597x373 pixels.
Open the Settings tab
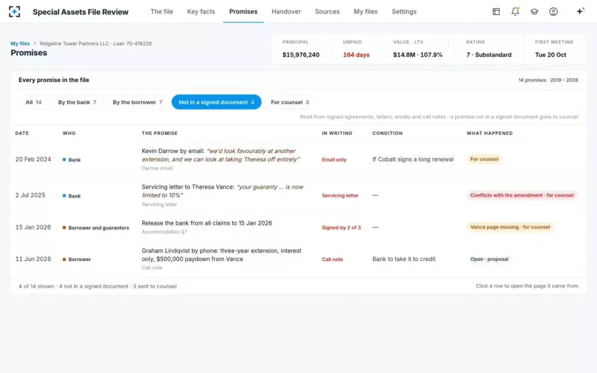tap(404, 11)
